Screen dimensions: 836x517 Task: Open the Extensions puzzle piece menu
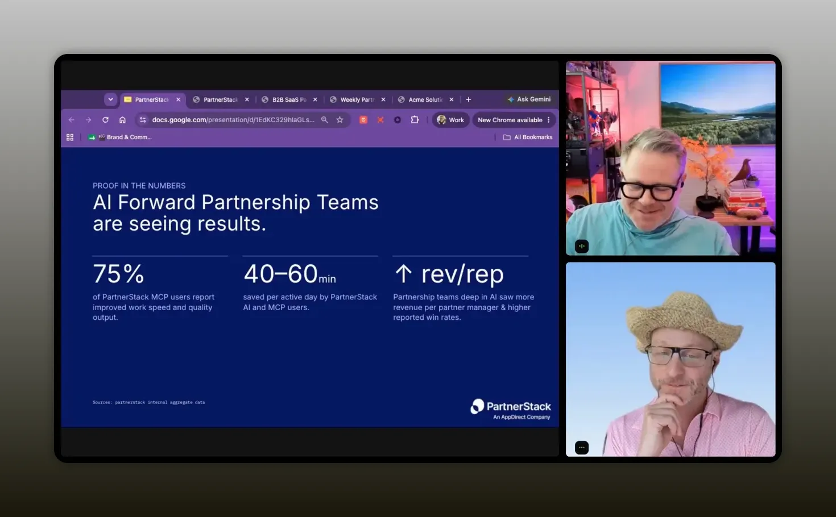coord(415,120)
